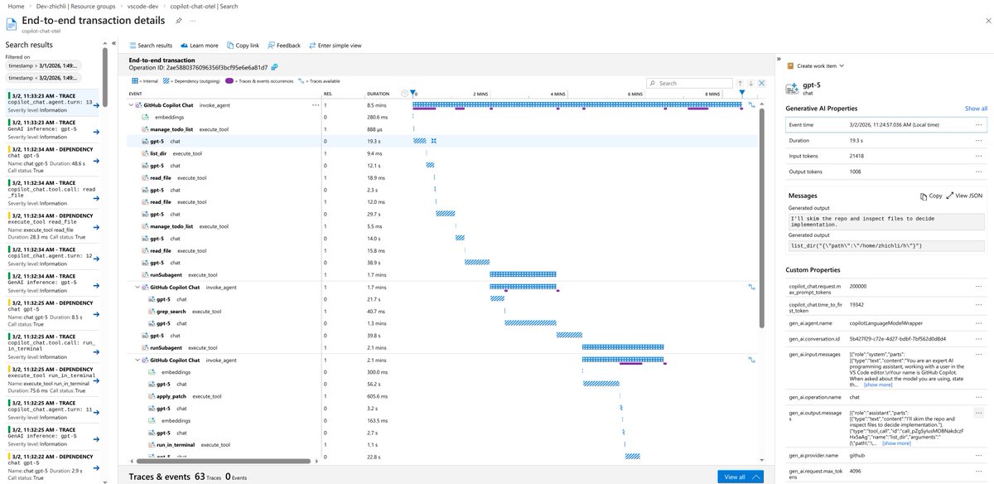The image size is (994, 484).
Task: Clear the timeline search with X
Action: 763,83
